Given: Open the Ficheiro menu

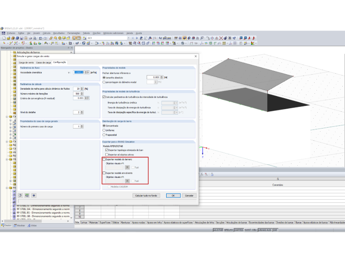Looking at the screenshot, I should pos(11,33).
